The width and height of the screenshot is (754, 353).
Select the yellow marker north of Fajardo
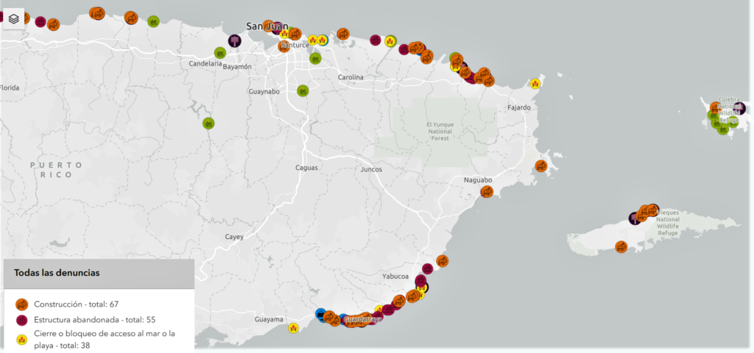click(535, 84)
